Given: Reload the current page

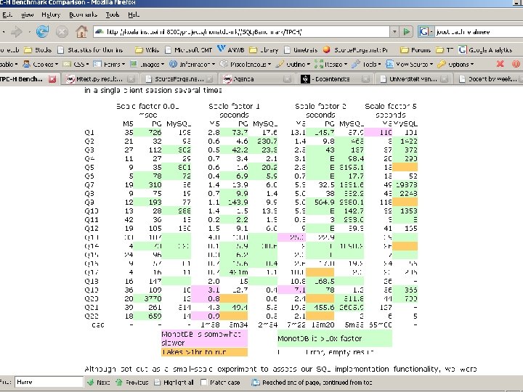Looking at the screenshot, I should coord(42,32).
